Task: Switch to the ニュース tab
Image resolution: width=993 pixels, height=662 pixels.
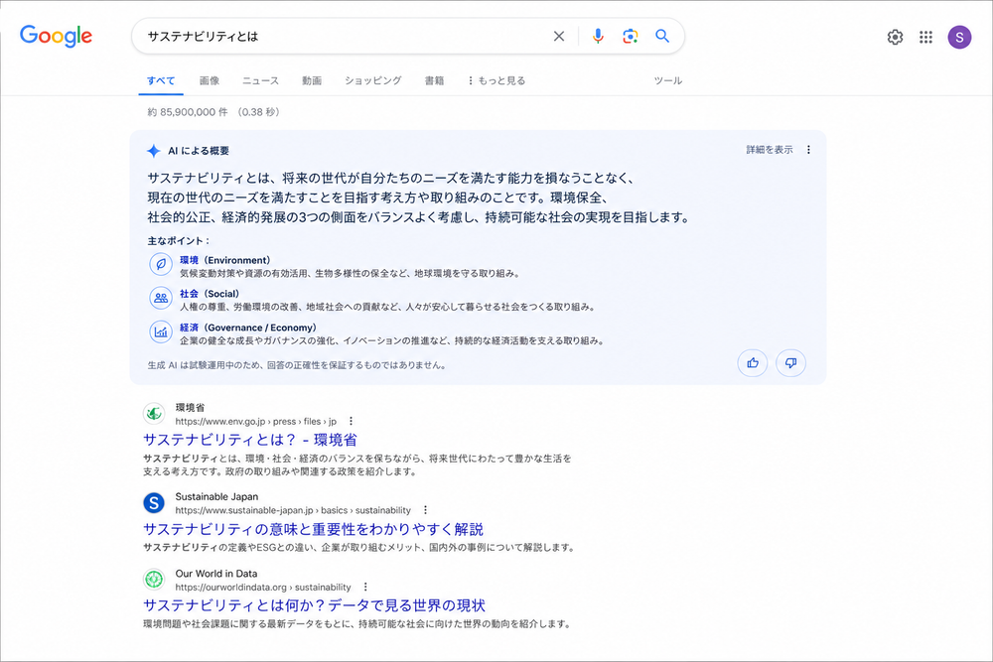Action: (x=260, y=80)
